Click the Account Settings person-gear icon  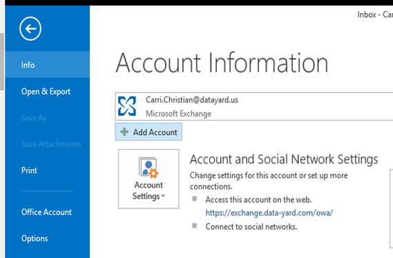[x=148, y=168]
